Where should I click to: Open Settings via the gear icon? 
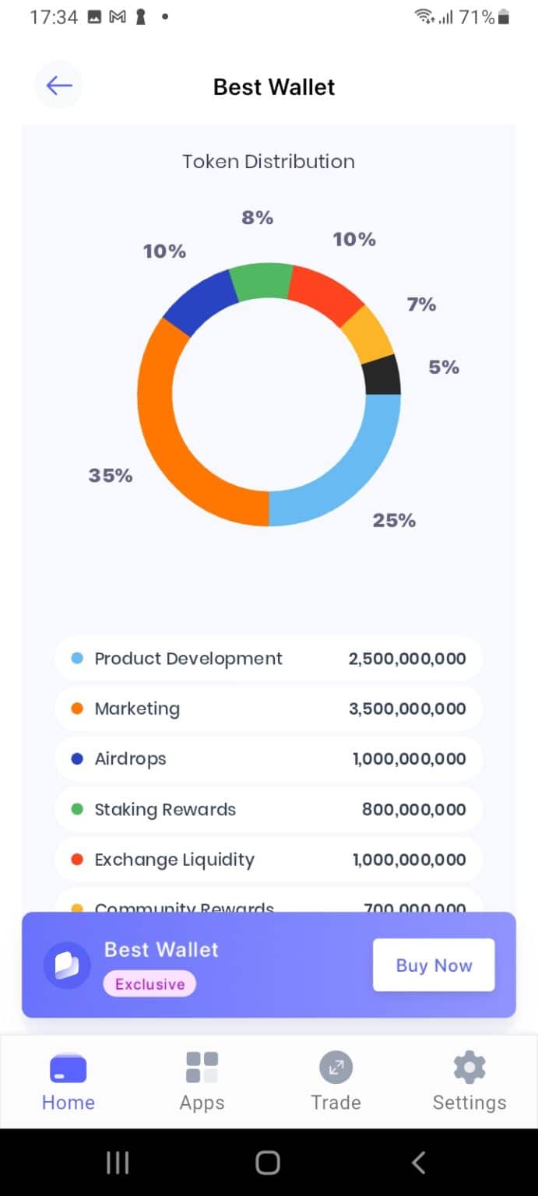[469, 1068]
